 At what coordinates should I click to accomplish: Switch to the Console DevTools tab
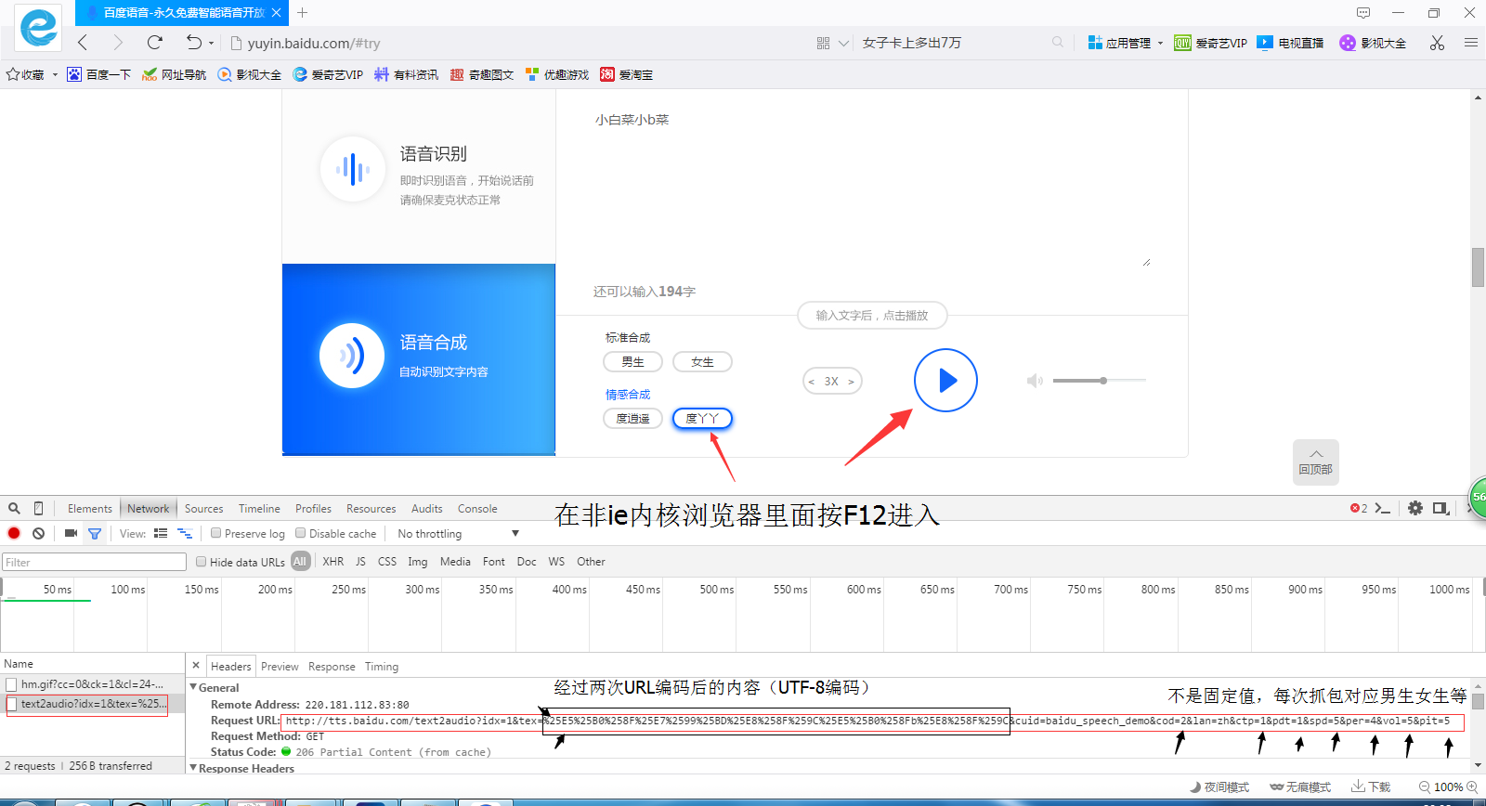pos(477,508)
